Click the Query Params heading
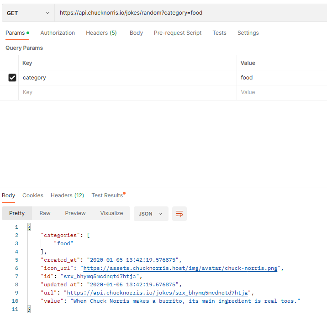Viewport: 327px width, 316px height. (x=24, y=48)
